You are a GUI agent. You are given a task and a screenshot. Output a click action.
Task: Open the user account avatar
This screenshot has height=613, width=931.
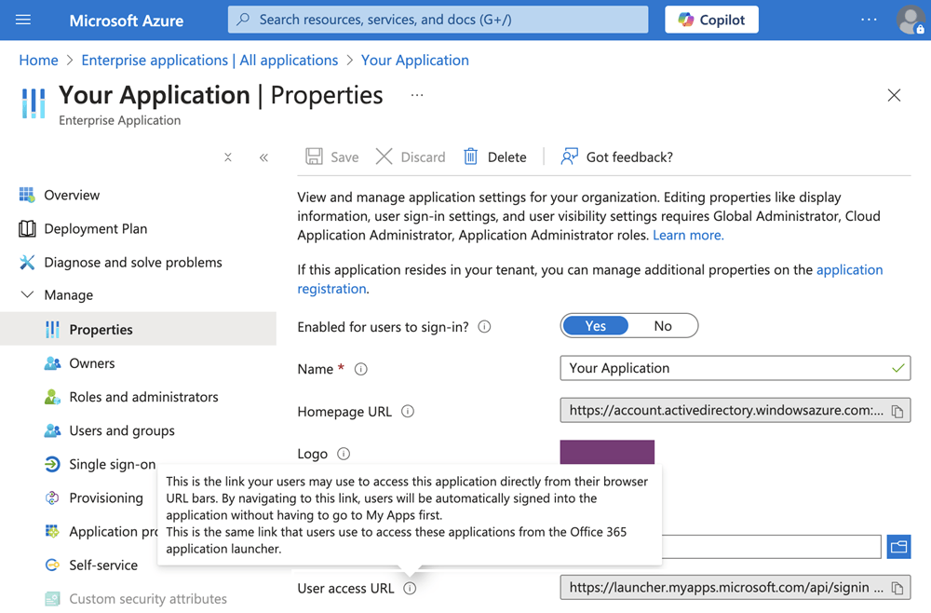[x=911, y=20]
